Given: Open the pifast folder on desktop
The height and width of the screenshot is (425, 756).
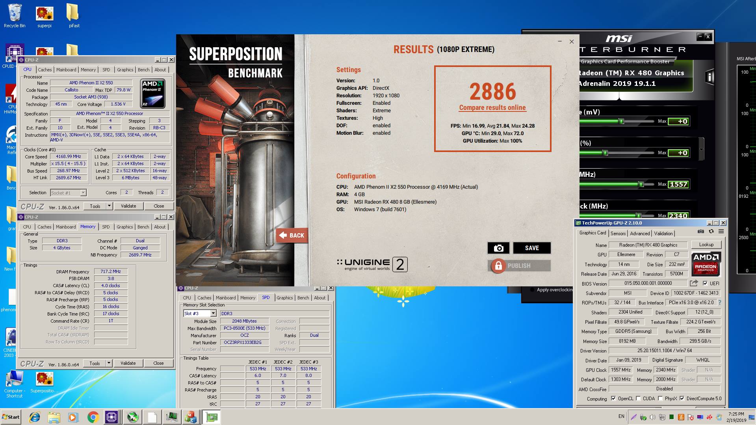Looking at the screenshot, I should pyautogui.click(x=74, y=16).
